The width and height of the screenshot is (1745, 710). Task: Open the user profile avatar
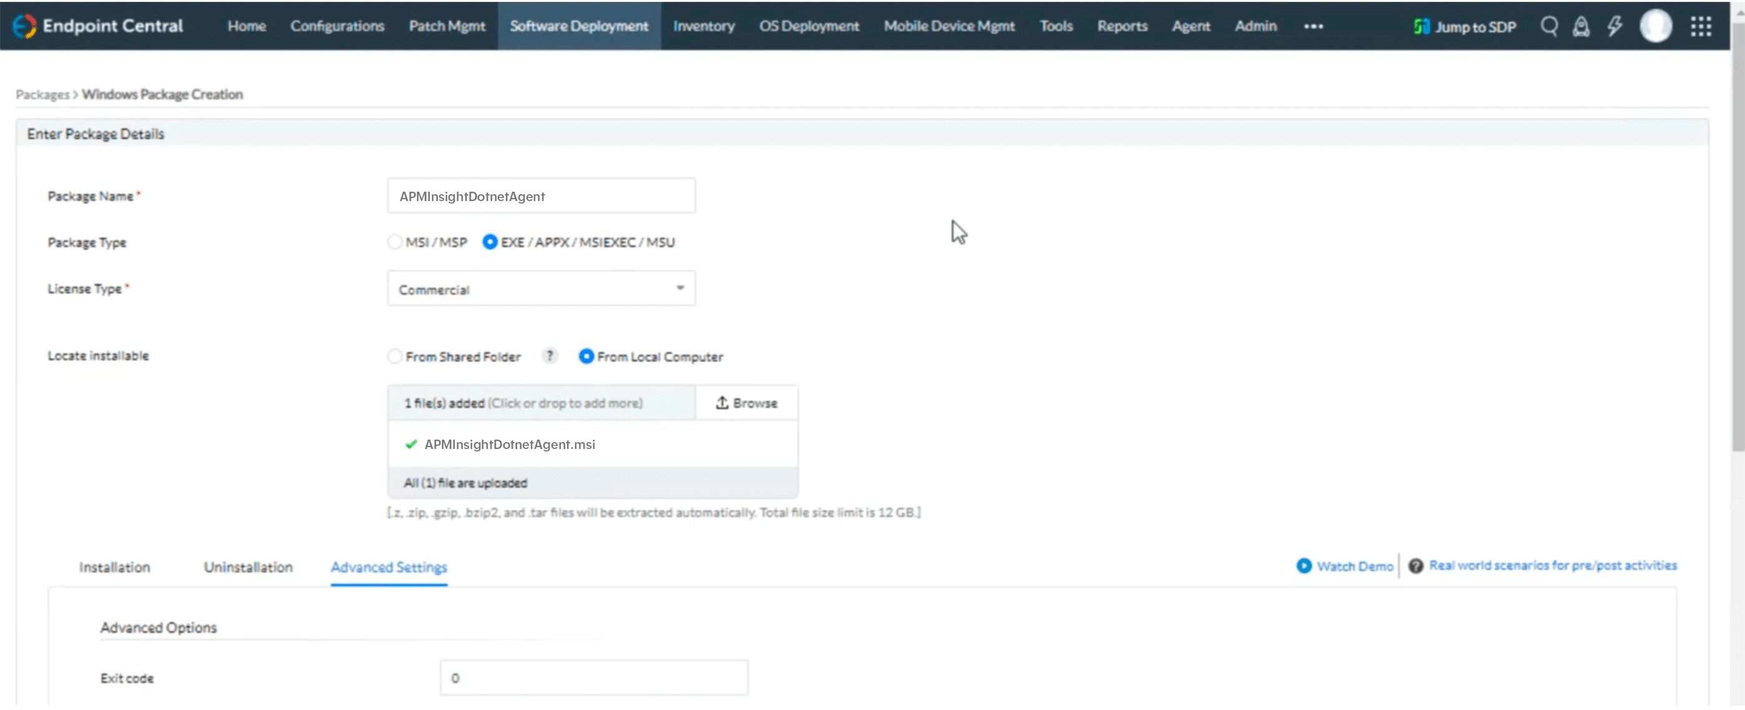[x=1656, y=26]
